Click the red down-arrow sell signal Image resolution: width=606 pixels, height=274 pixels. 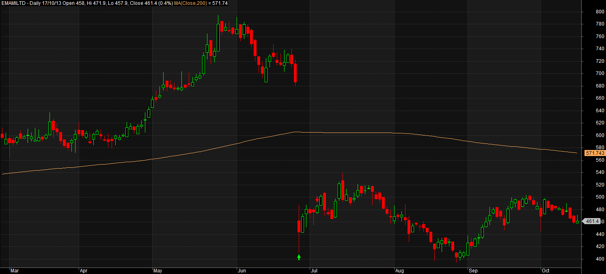pos(317,199)
